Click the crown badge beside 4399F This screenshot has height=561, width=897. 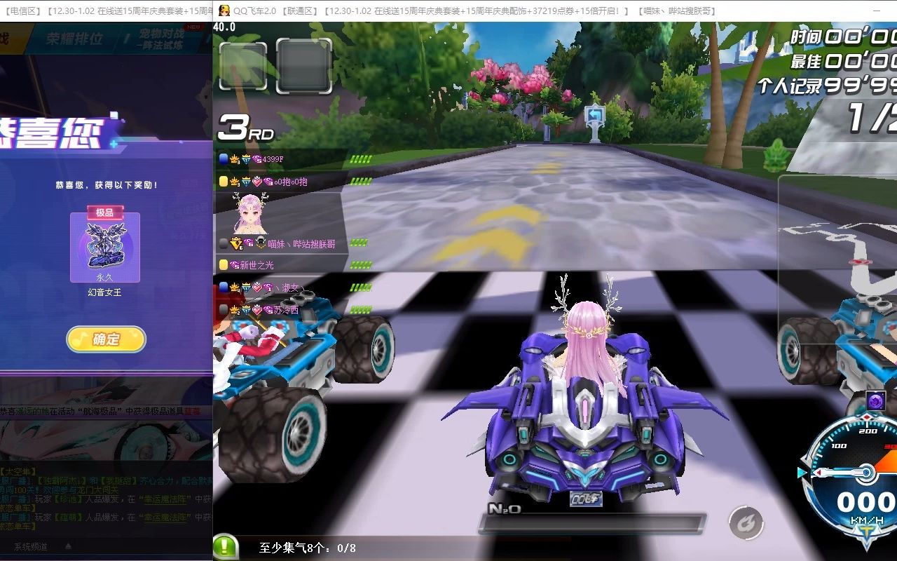tap(235, 159)
